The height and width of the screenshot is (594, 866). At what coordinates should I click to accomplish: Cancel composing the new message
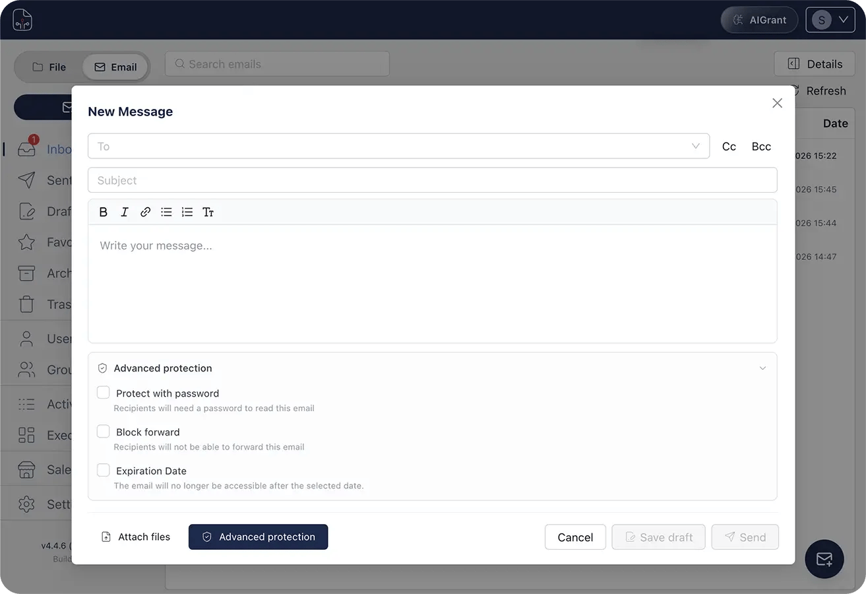pyautogui.click(x=574, y=537)
